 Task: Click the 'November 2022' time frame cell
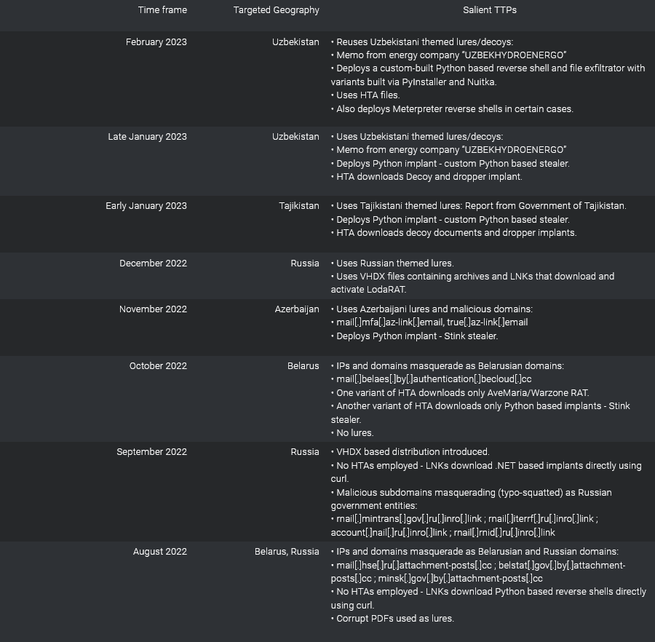153,309
